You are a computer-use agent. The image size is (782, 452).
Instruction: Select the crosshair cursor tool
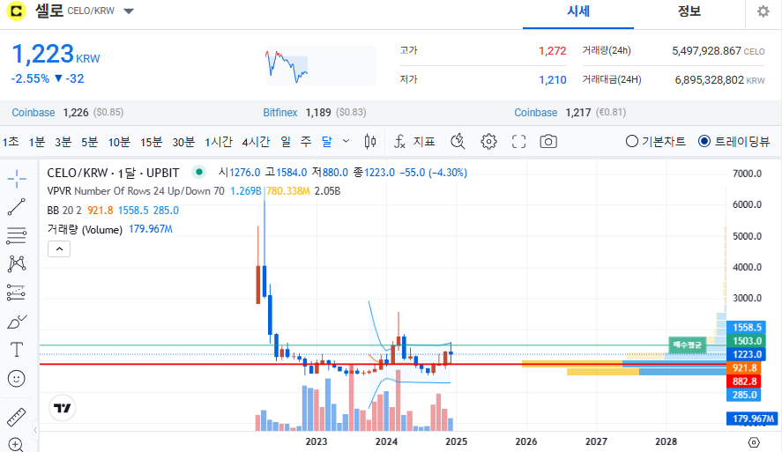click(17, 178)
